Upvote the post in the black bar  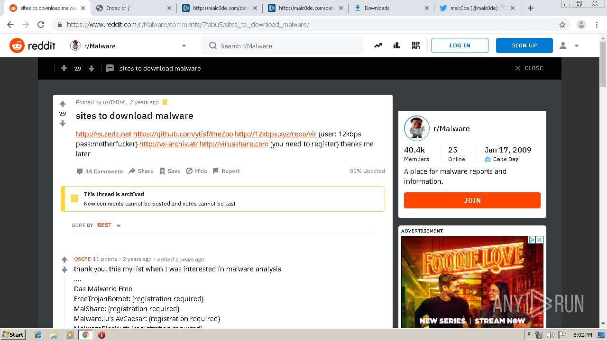64,68
